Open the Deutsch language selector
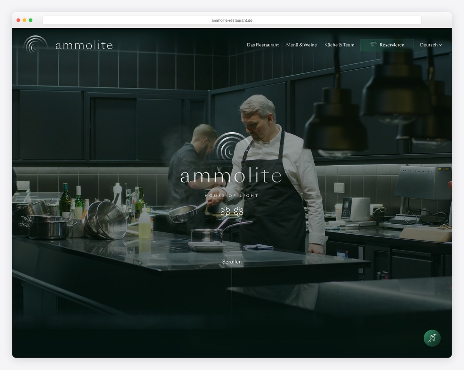The width and height of the screenshot is (464, 370). [x=428, y=45]
